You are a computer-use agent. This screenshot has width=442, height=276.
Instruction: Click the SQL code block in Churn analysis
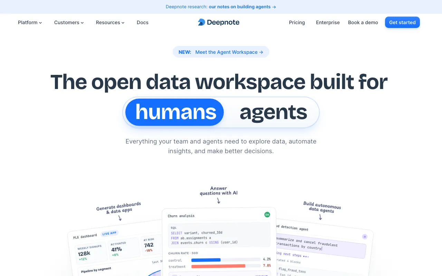pos(219,235)
